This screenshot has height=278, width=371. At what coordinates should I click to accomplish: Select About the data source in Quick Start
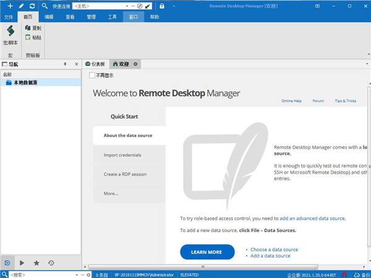129,135
